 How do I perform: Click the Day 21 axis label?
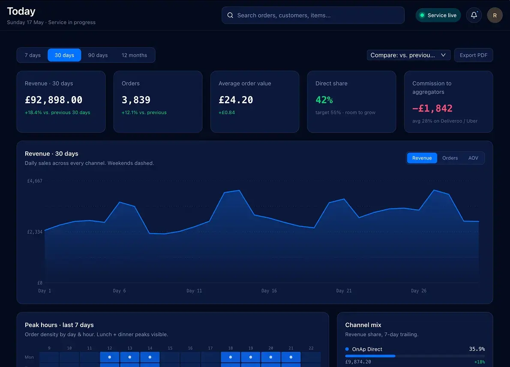pos(344,291)
